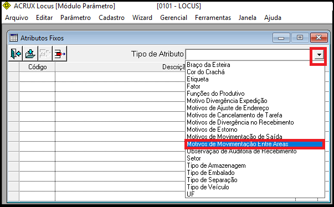This screenshot has height=207, width=334.
Task: Choose Etiqueta in the dropdown list
Action: pyautogui.click(x=255, y=79)
